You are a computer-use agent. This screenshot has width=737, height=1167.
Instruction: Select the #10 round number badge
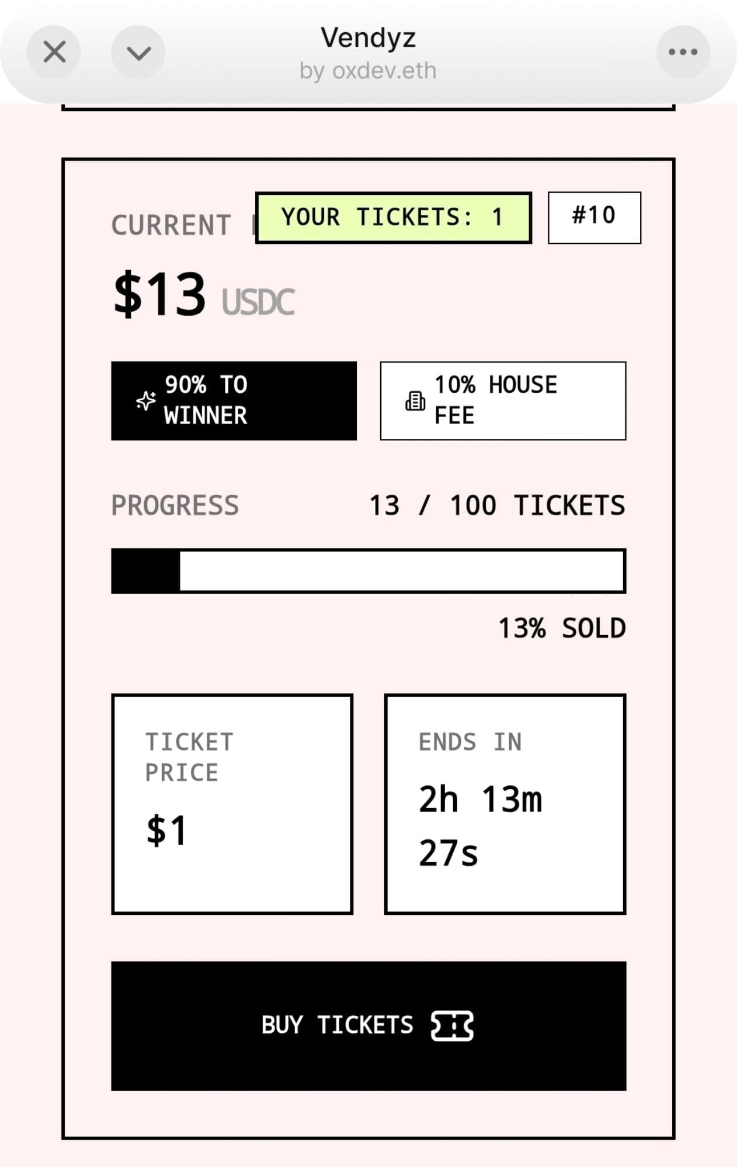[x=594, y=217]
